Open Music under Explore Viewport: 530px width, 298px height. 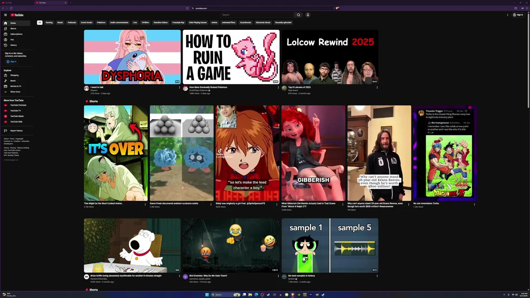16,81
